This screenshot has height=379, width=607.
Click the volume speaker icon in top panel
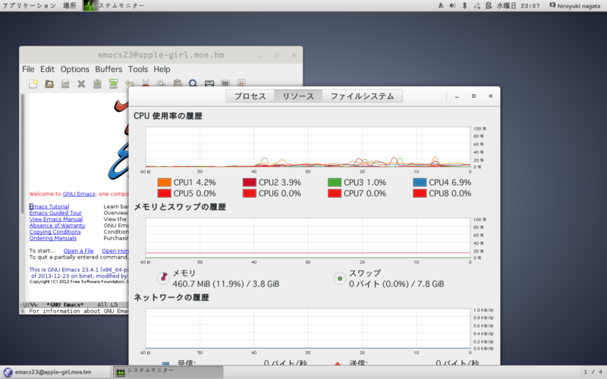pos(452,5)
